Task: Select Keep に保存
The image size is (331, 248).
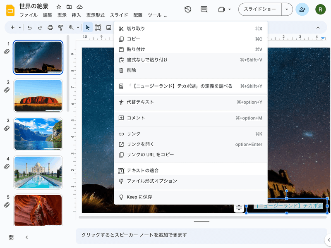Action: (x=191, y=197)
